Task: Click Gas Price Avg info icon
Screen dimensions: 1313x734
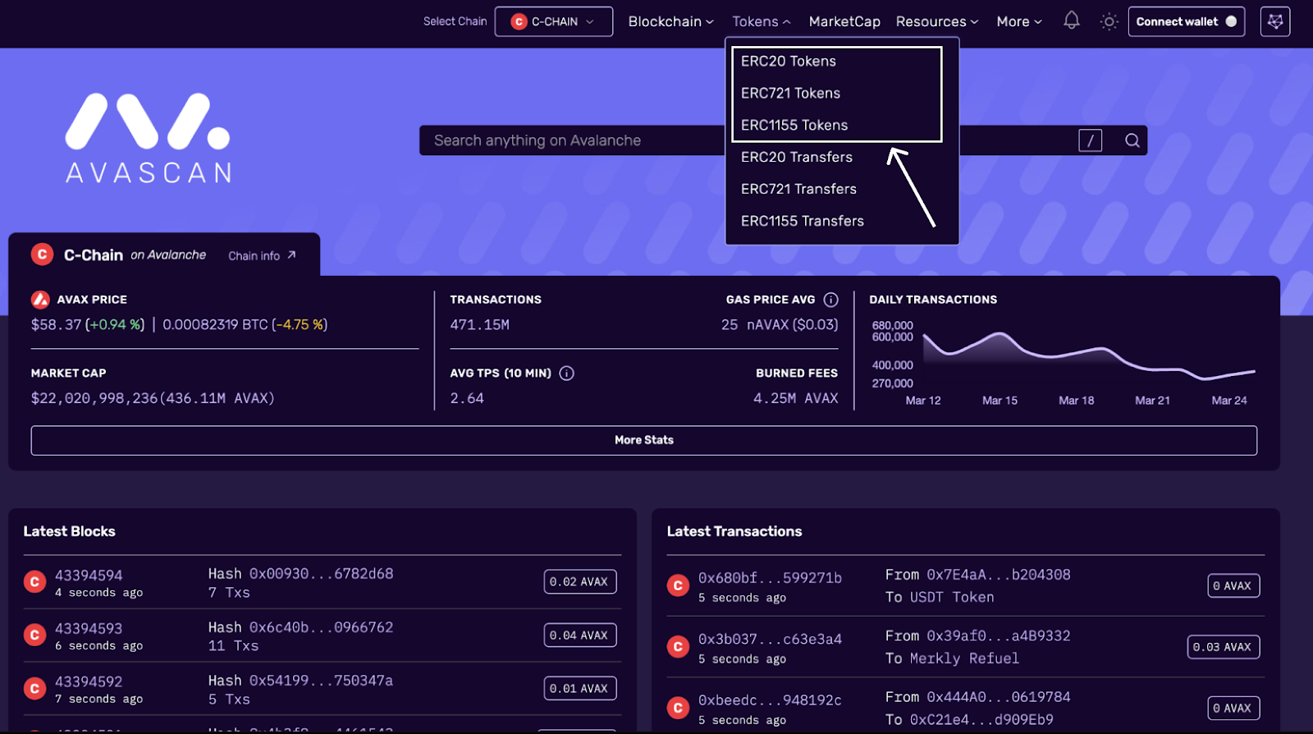Action: (830, 300)
